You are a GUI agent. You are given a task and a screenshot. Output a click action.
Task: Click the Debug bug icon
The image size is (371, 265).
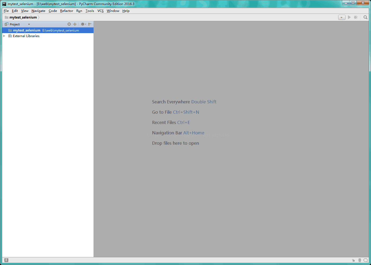[x=356, y=17]
